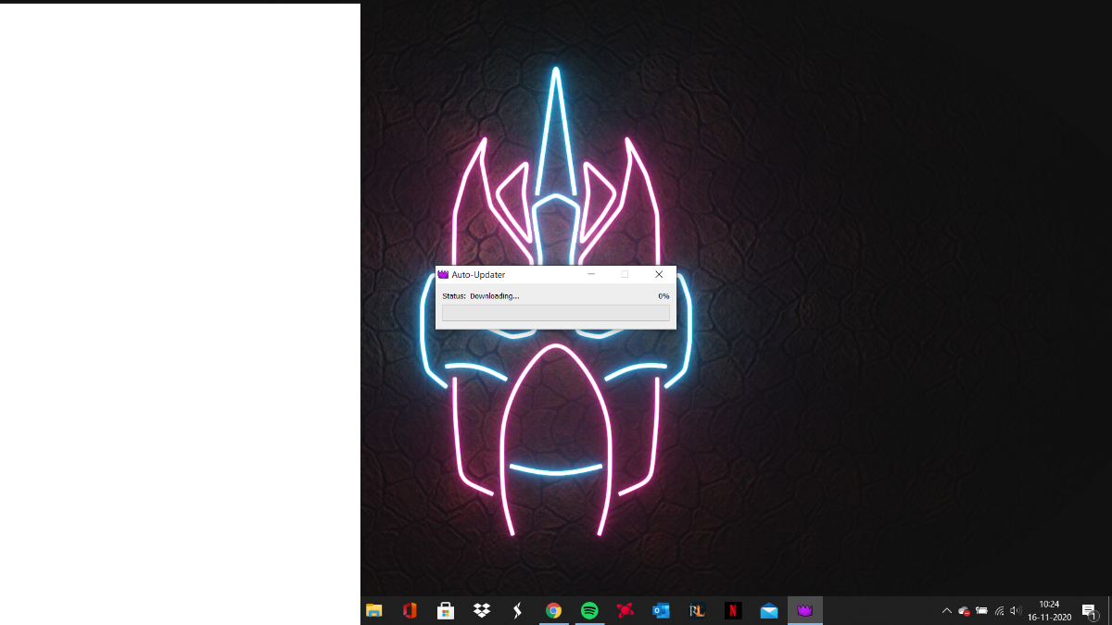The height and width of the screenshot is (625, 1112).
Task: Open the RL app taskbar icon
Action: pos(697,610)
